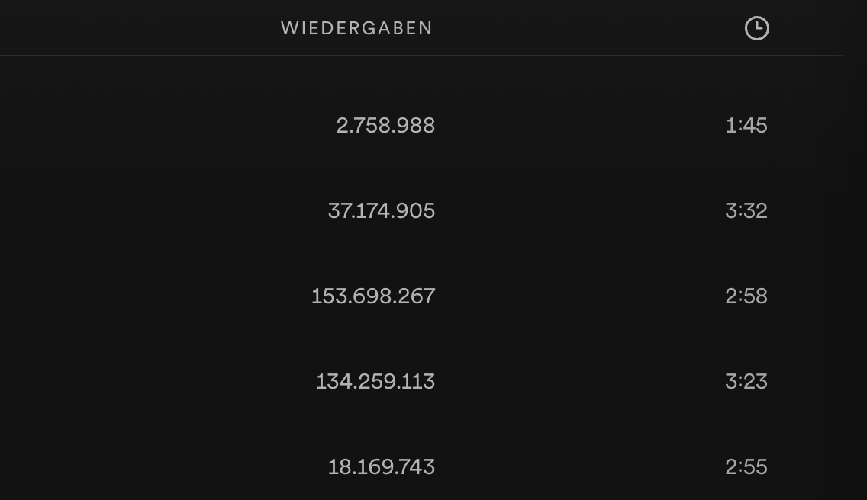The height and width of the screenshot is (500, 867).
Task: Sort tracks by duration using clock icon
Action: click(x=756, y=29)
